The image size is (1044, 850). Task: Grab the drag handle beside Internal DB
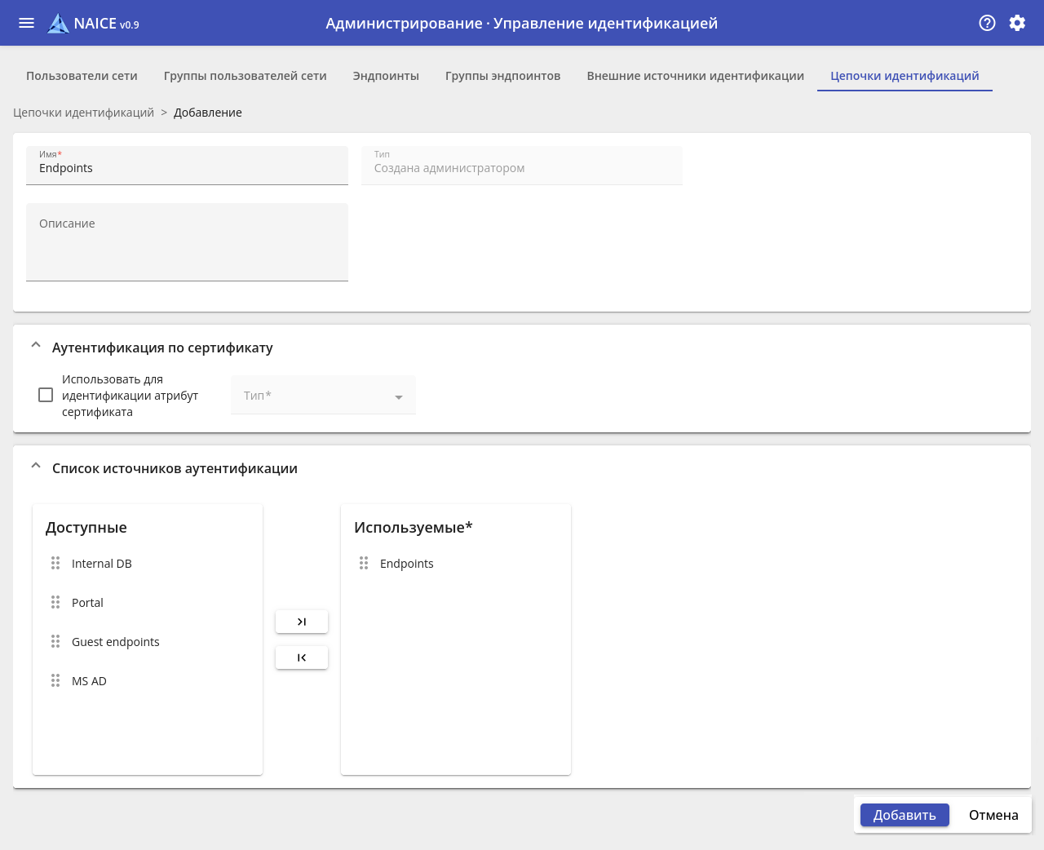pyautogui.click(x=55, y=564)
